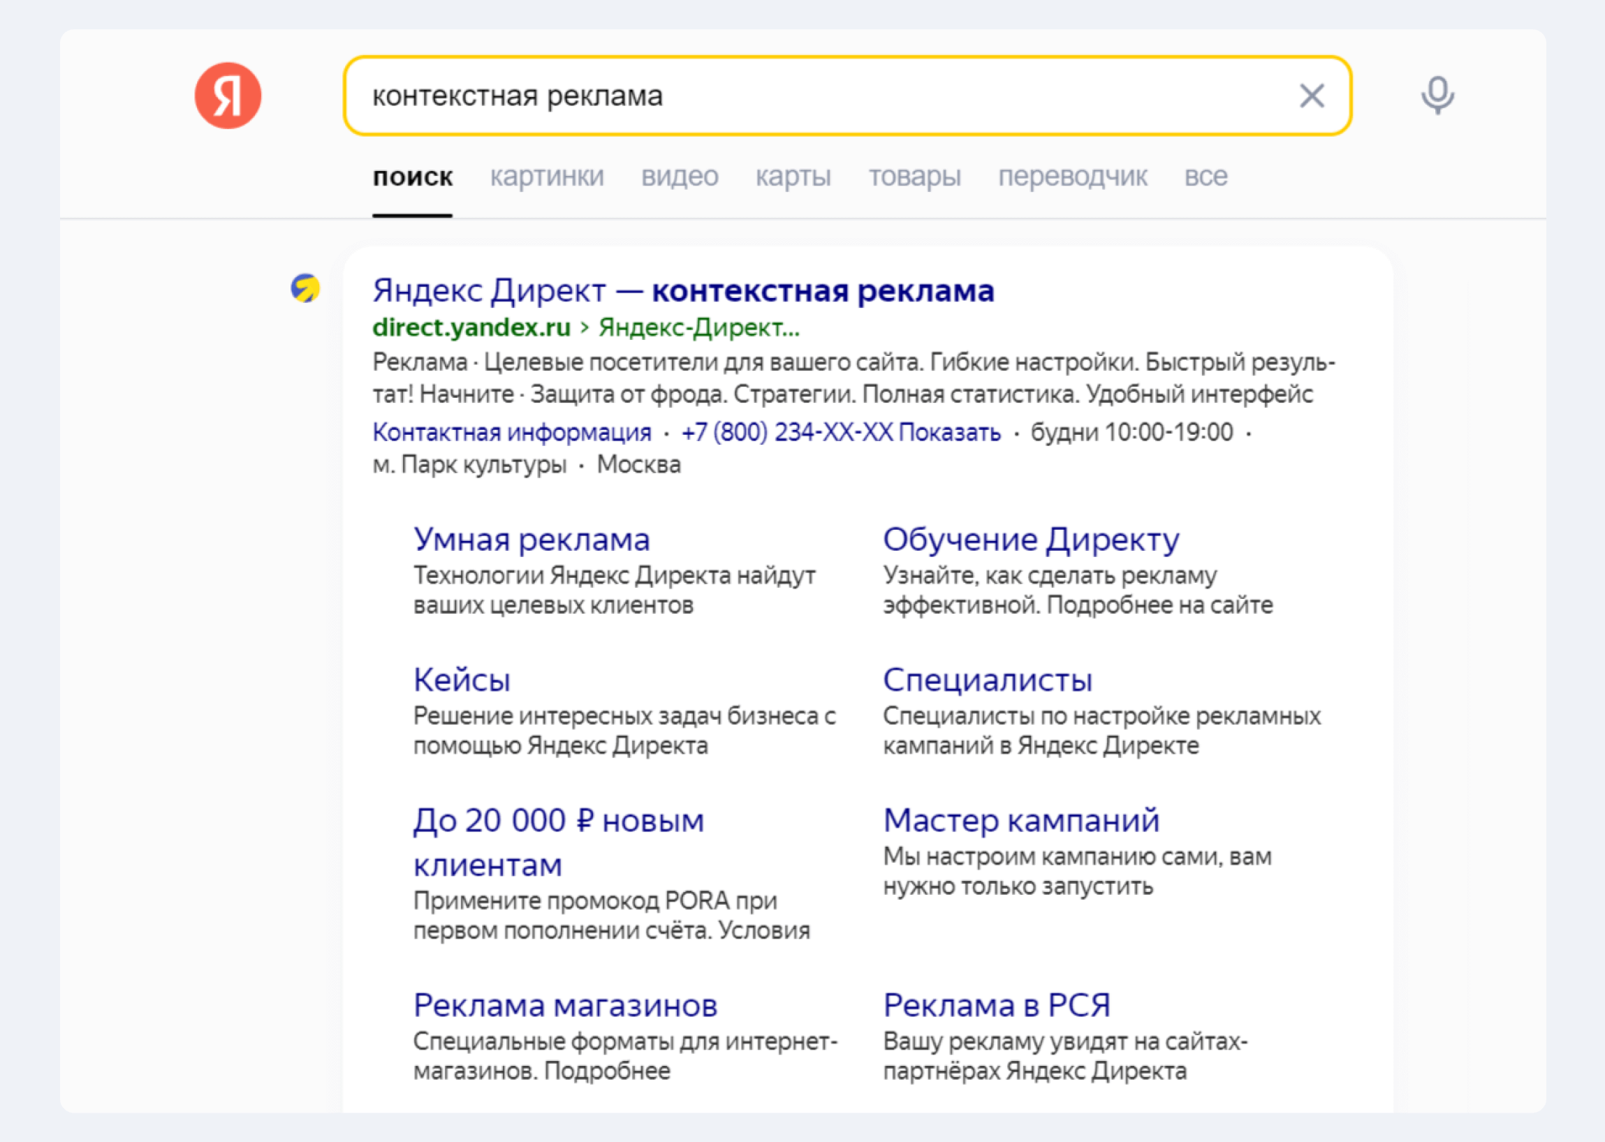Image resolution: width=1605 pixels, height=1142 pixels.
Task: Open the Реклама в РСЯ sitelink
Action: [x=997, y=1006]
